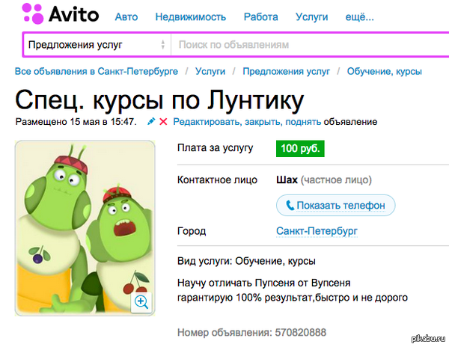
Task: Click the green 100 руб. price badge
Action: [x=299, y=148]
